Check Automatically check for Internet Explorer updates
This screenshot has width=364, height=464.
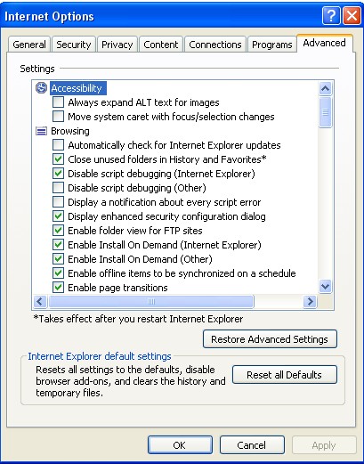pyautogui.click(x=58, y=145)
